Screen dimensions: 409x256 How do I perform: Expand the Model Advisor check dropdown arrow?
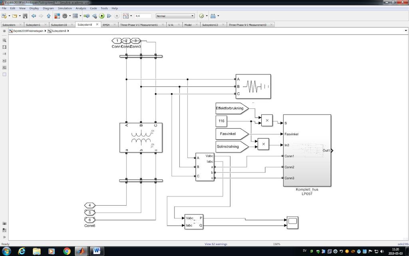[207, 16]
